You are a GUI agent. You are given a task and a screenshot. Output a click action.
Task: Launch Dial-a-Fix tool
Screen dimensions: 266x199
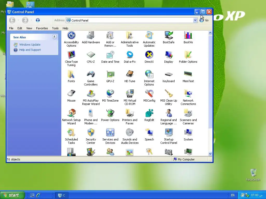pos(130,57)
